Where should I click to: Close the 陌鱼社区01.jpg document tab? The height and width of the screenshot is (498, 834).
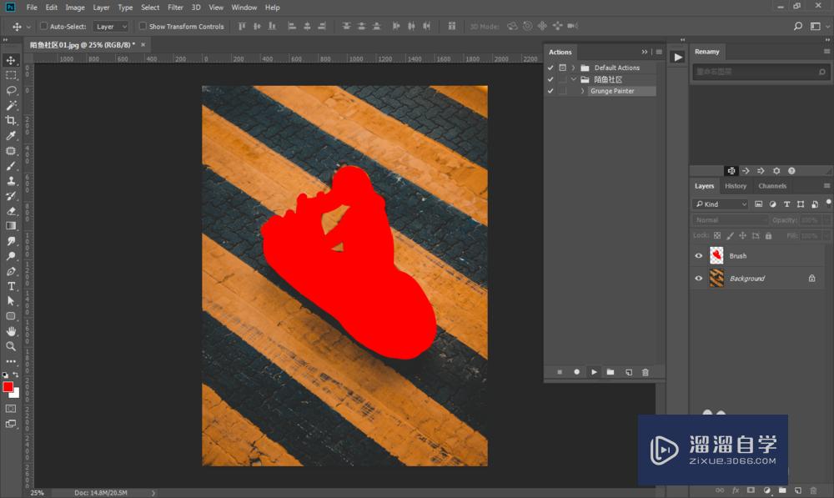coord(143,45)
